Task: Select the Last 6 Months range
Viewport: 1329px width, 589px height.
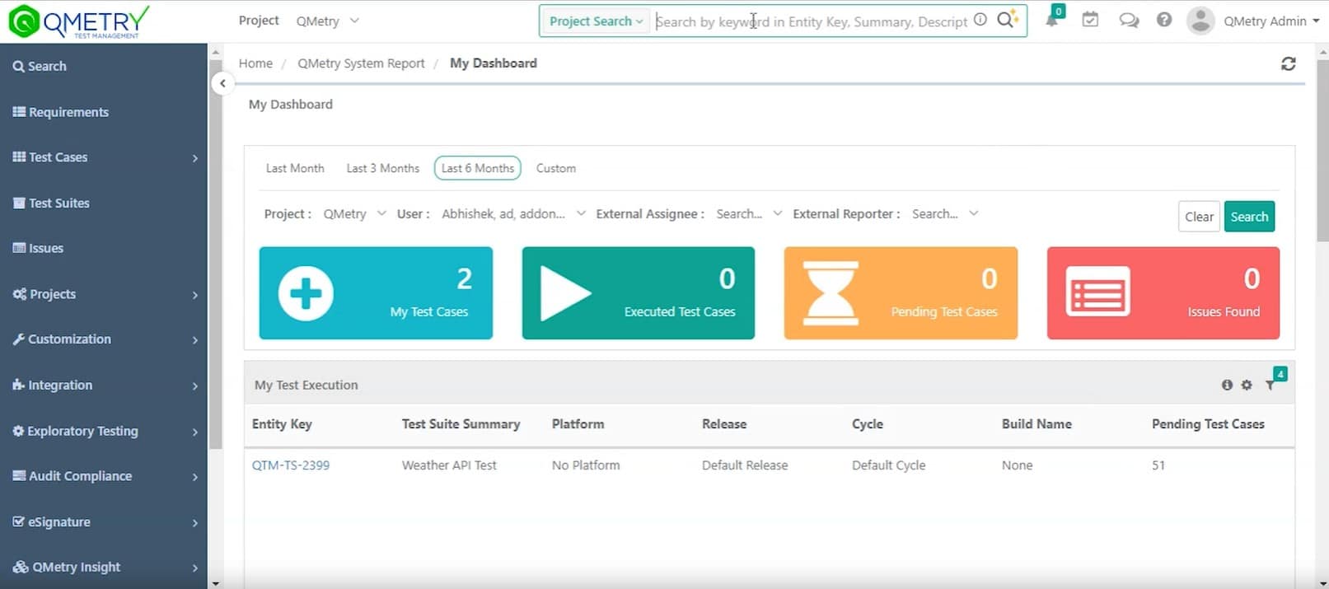Action: tap(478, 168)
